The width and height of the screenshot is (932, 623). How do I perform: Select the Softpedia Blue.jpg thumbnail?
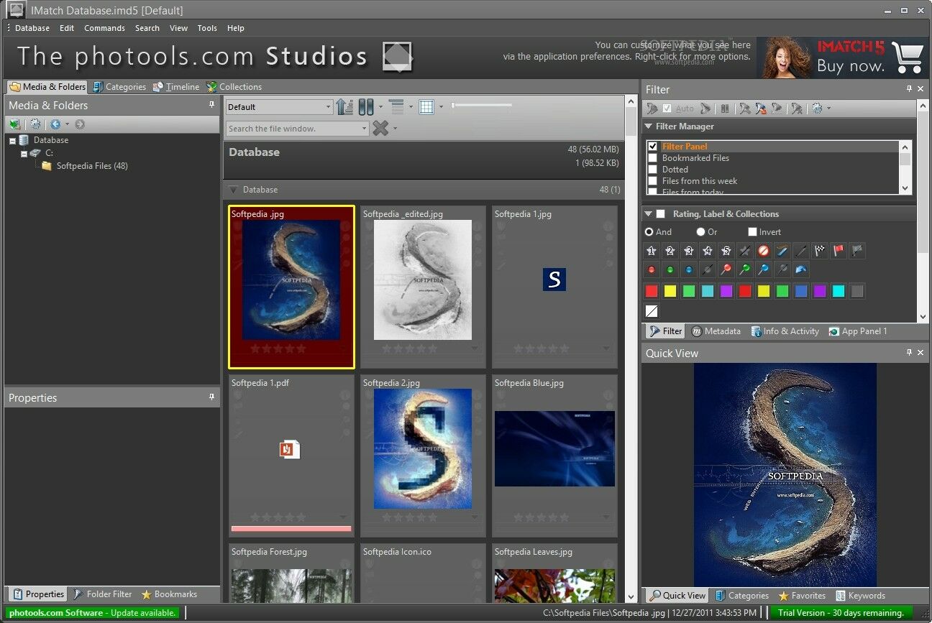(x=554, y=456)
